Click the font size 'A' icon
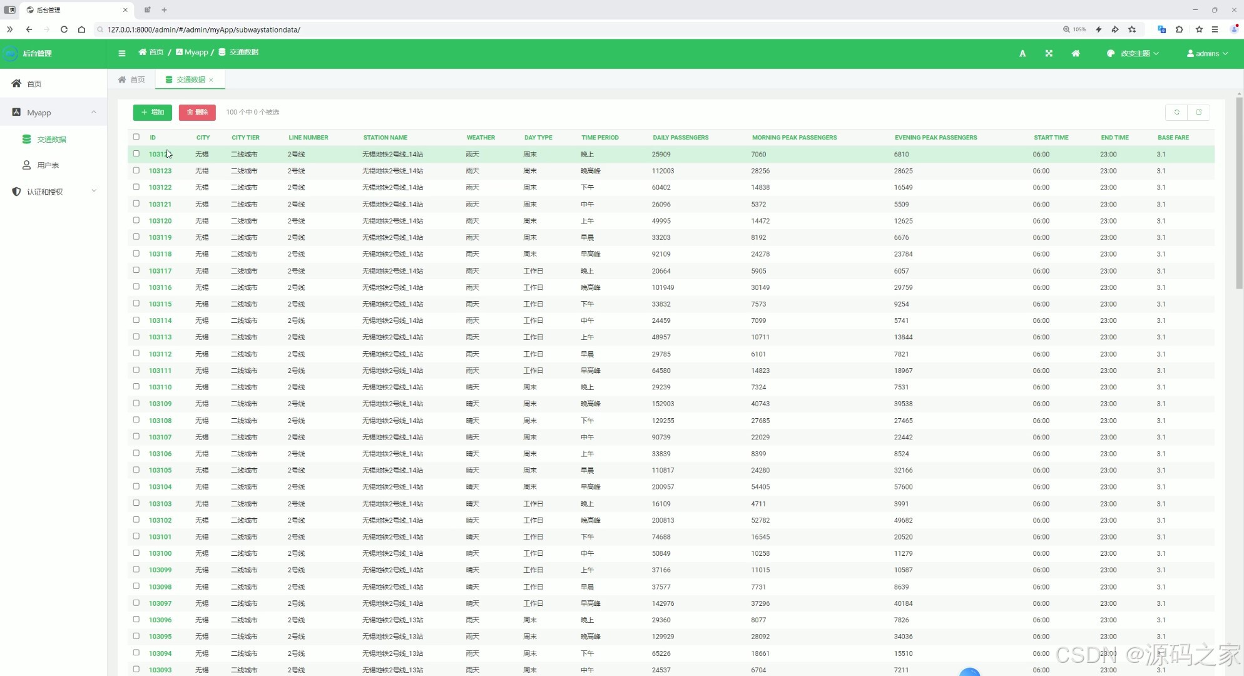Screen dimensions: 1244x676 point(1022,53)
